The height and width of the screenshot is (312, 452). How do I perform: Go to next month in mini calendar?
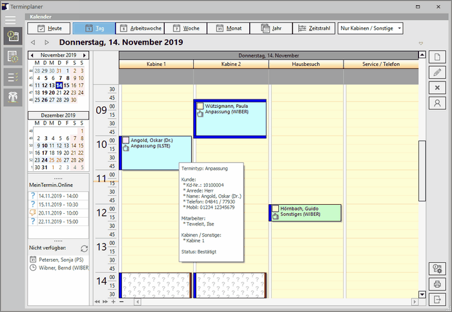point(83,56)
